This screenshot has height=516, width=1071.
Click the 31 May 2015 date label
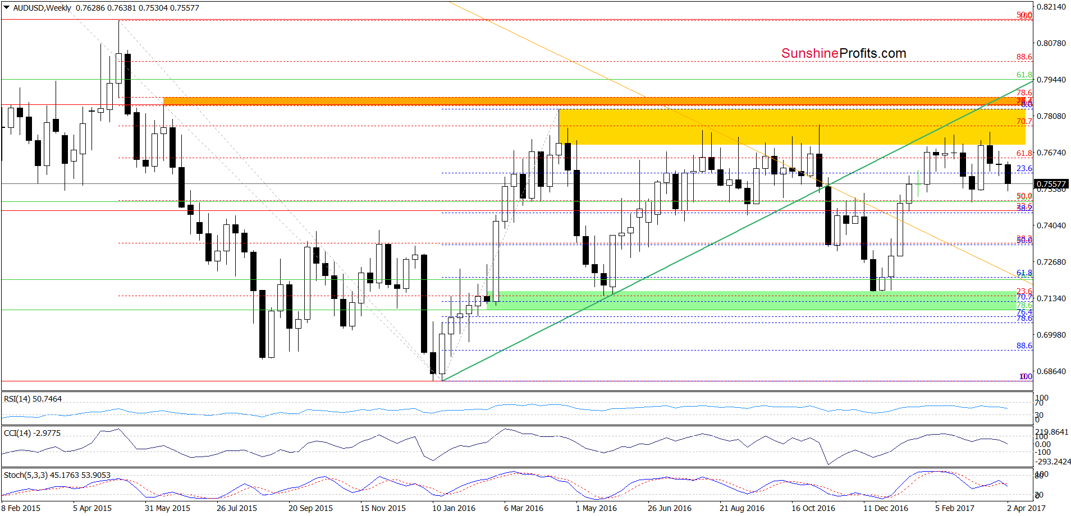tap(167, 508)
